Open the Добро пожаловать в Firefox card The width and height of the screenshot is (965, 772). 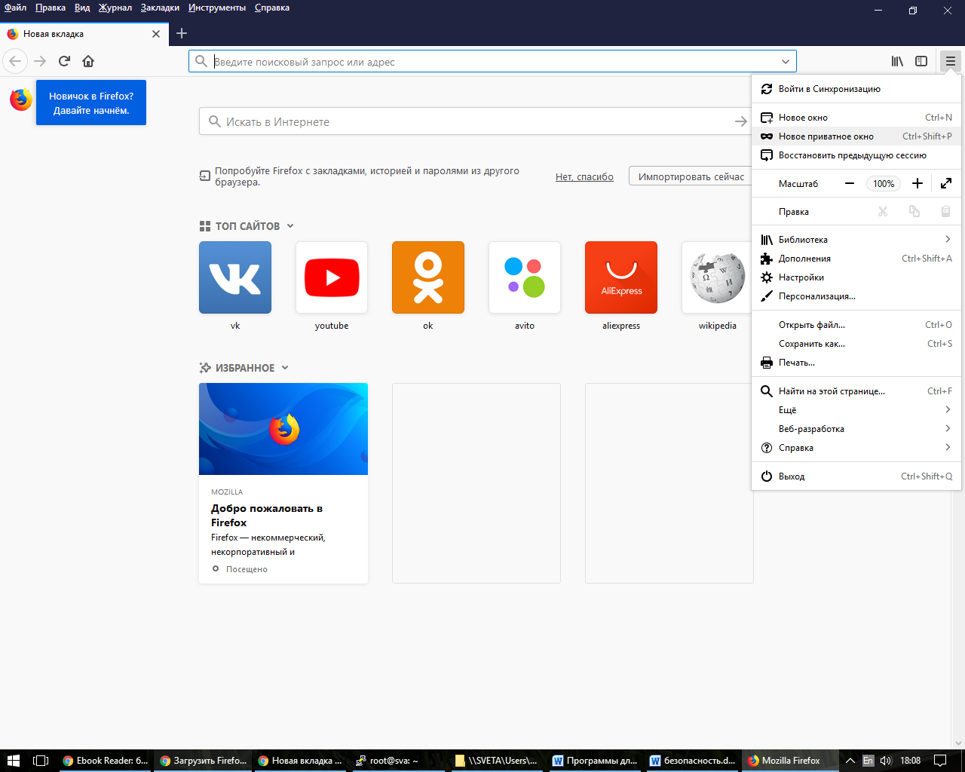[283, 483]
